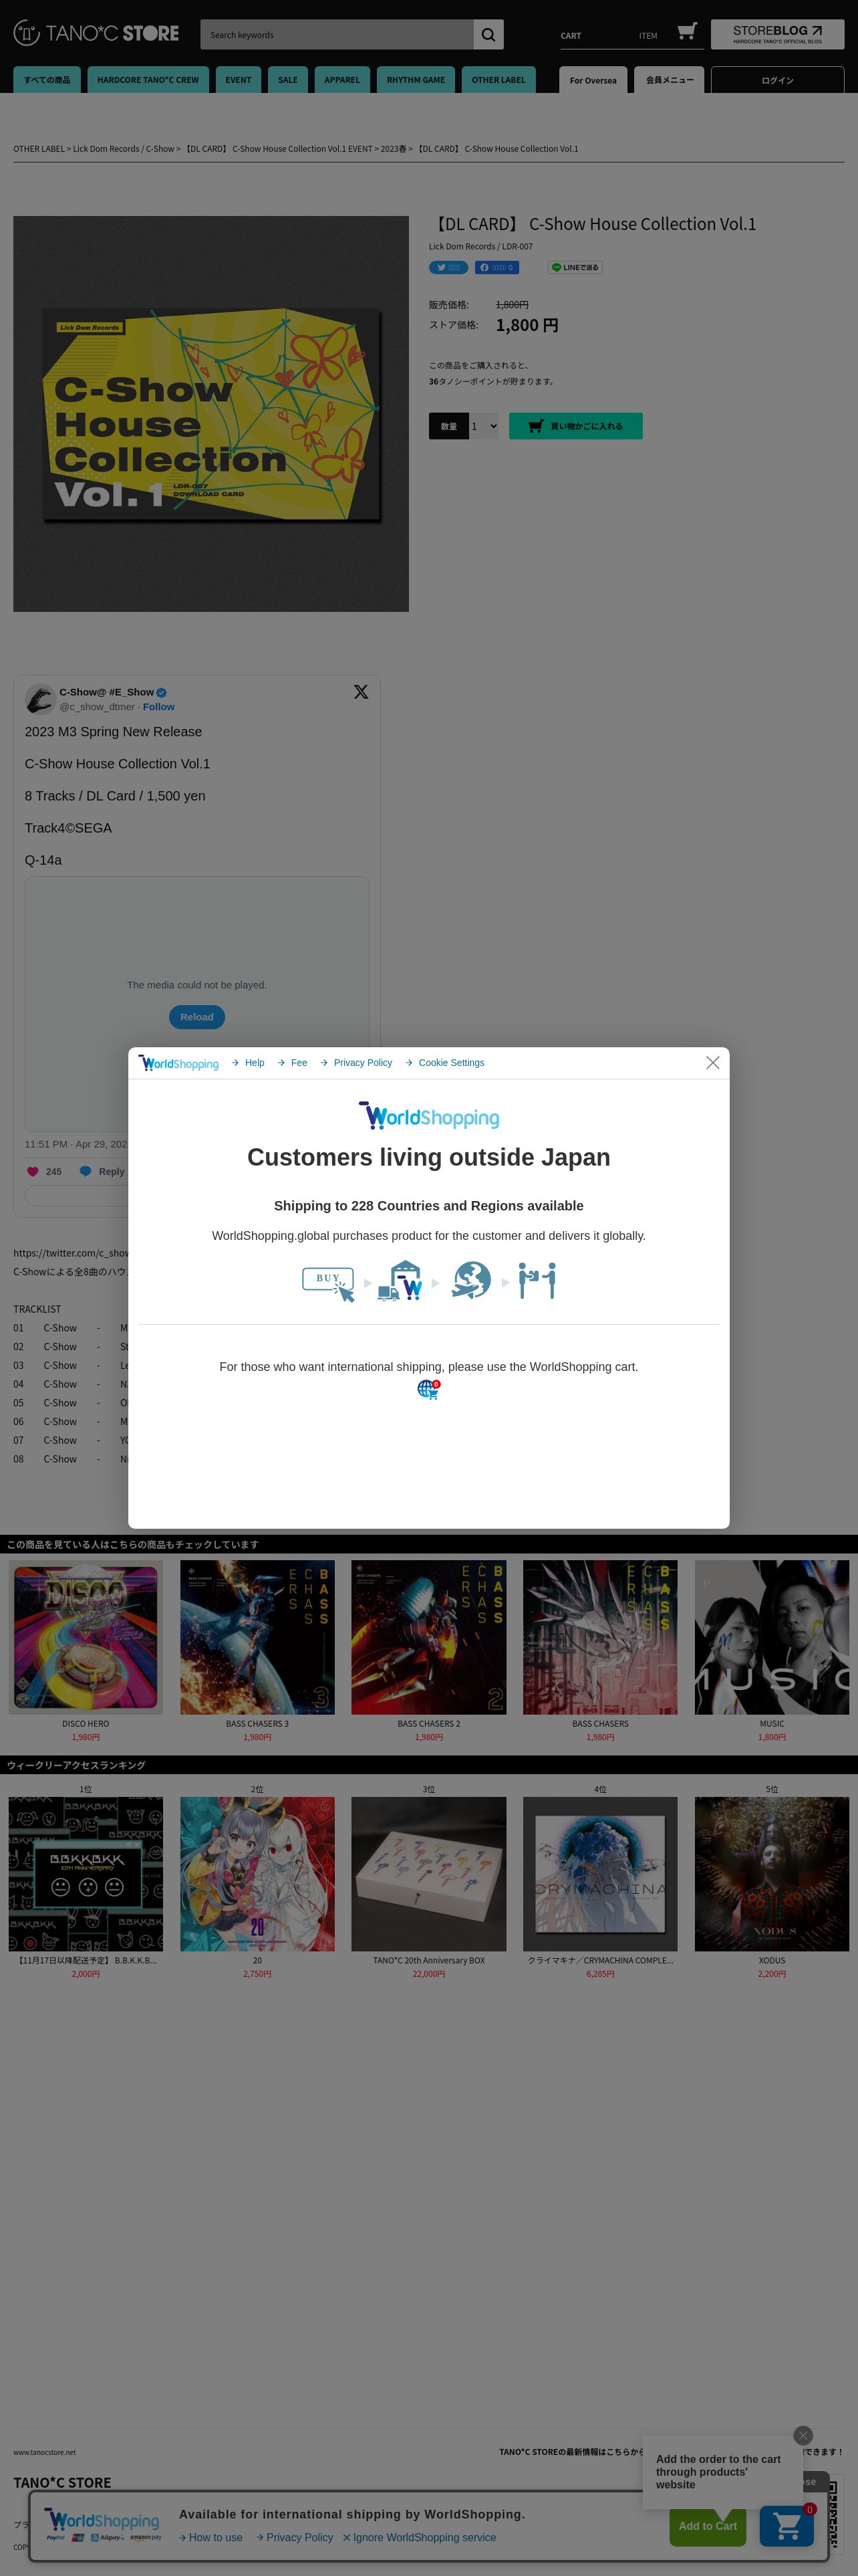Open HARDCORE TANO*C CREW tab
Screen dimensions: 858x2576
(148, 80)
